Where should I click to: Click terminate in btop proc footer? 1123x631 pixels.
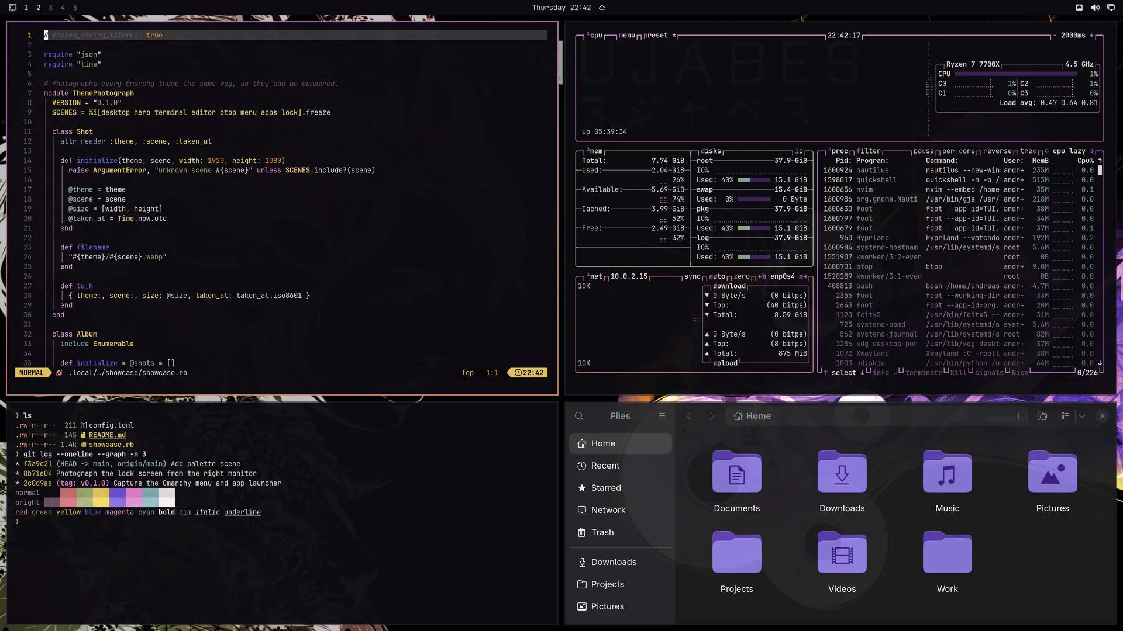(x=924, y=373)
